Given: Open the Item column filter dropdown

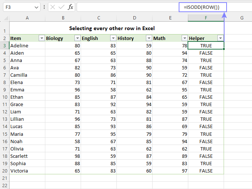Looking at the screenshot, I should coord(42,38).
